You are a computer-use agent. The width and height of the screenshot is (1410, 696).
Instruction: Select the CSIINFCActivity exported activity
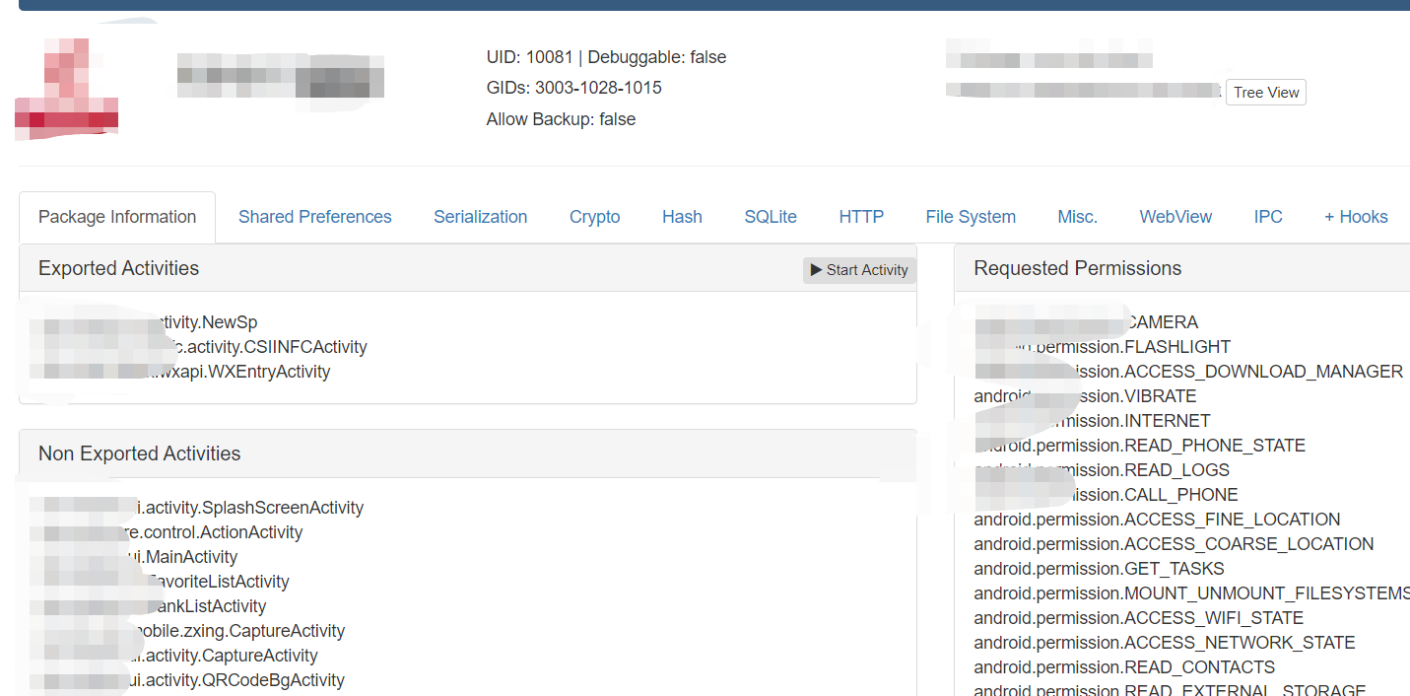coord(198,347)
